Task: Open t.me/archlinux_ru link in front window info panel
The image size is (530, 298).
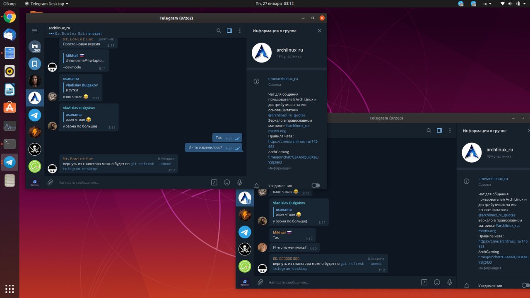Action: point(283,79)
